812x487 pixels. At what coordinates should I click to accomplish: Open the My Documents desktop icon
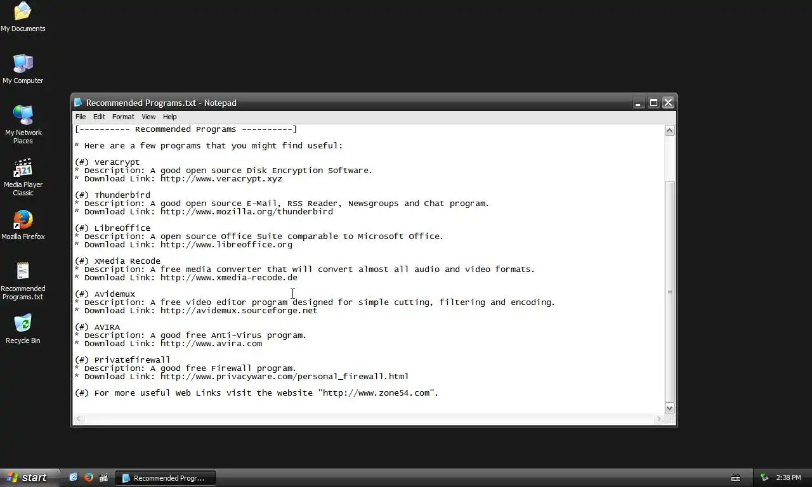point(23,16)
